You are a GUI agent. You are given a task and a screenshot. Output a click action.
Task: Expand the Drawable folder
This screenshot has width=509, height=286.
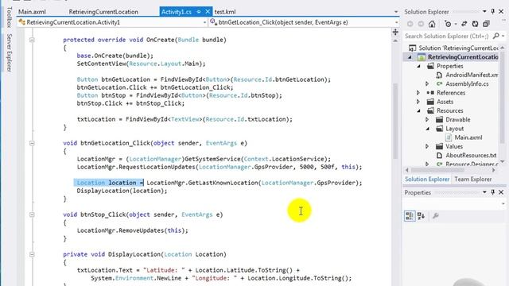pos(427,120)
